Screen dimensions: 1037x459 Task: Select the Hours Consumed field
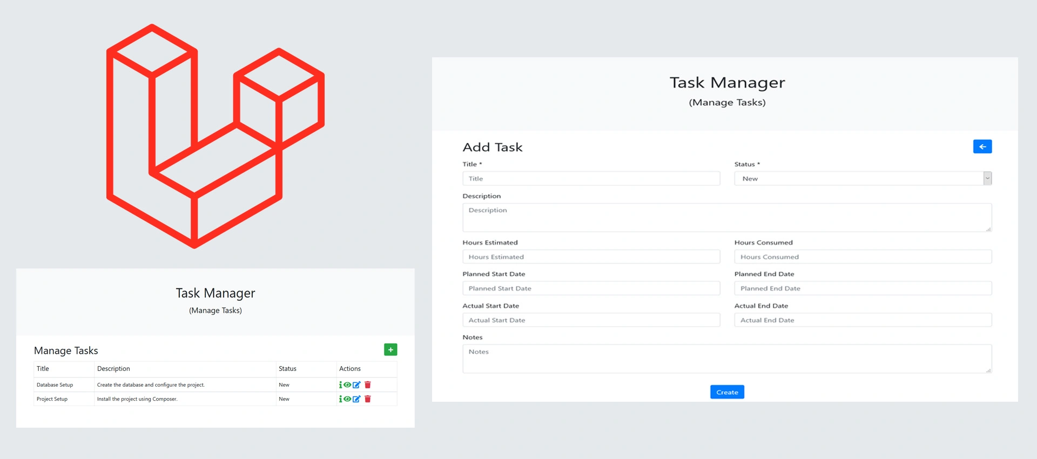863,257
